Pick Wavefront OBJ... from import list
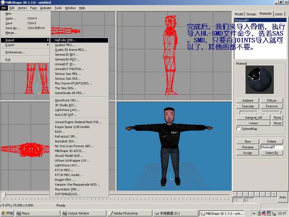This screenshot has height=217, width=289. tap(79, 100)
